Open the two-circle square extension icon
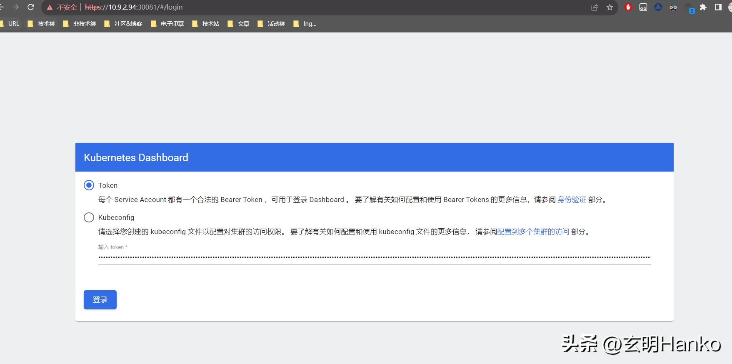This screenshot has height=364, width=732. (643, 7)
